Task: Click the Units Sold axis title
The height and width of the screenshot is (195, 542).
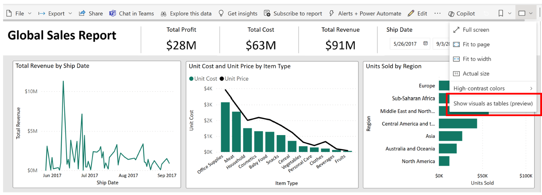Action: [x=482, y=183]
